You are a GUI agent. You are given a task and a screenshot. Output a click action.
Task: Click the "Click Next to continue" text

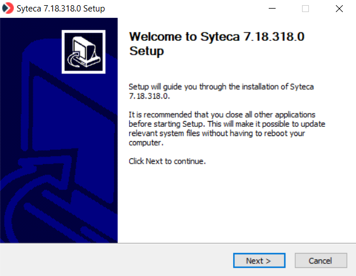(x=167, y=161)
